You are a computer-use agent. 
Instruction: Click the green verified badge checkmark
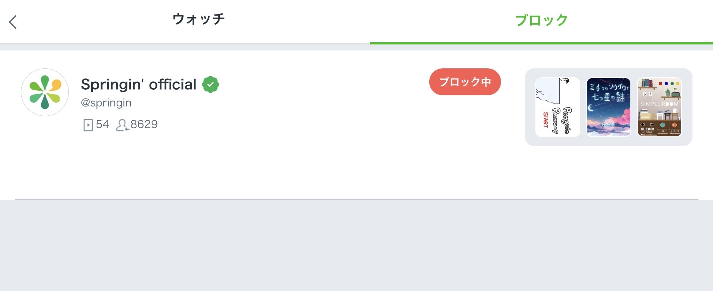210,84
